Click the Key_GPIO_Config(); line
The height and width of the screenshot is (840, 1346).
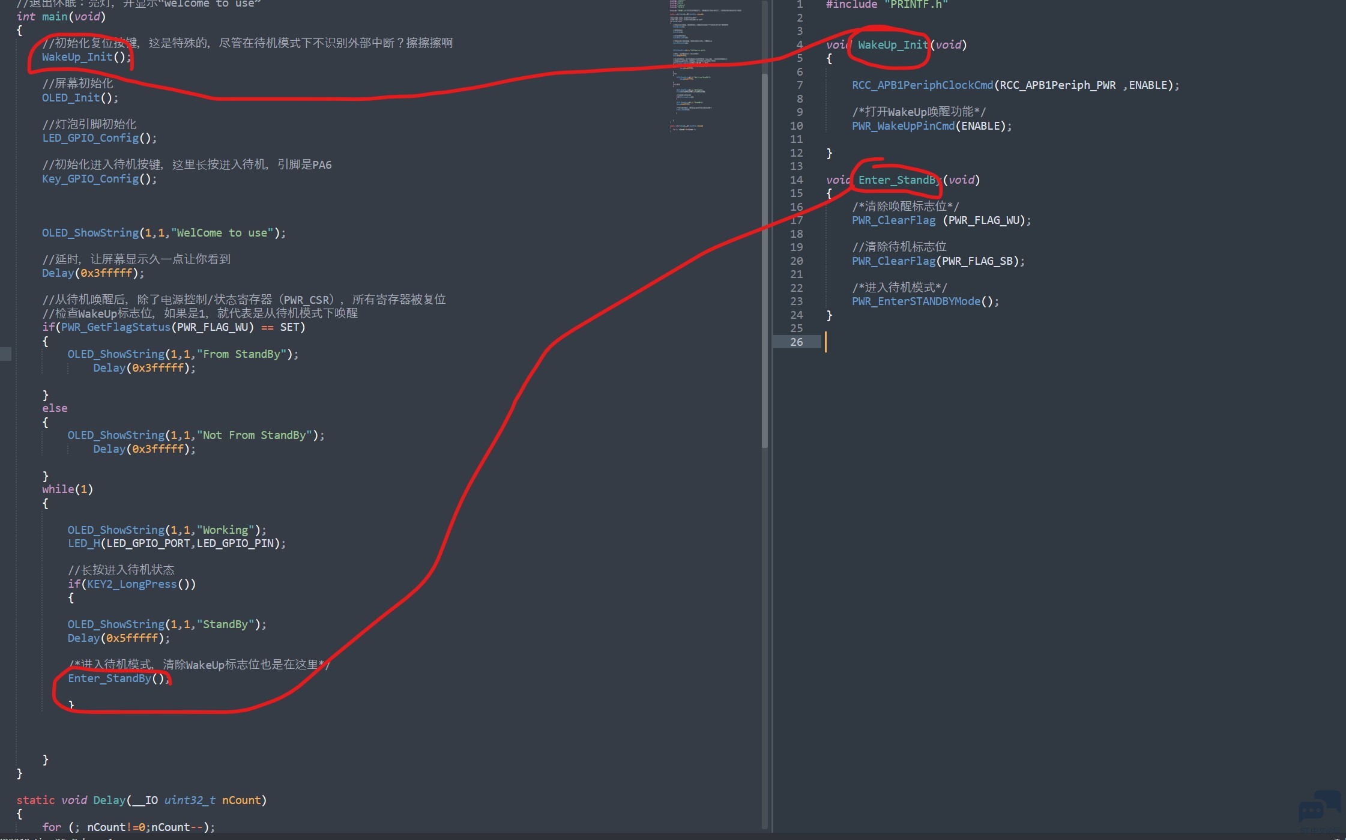pos(99,179)
